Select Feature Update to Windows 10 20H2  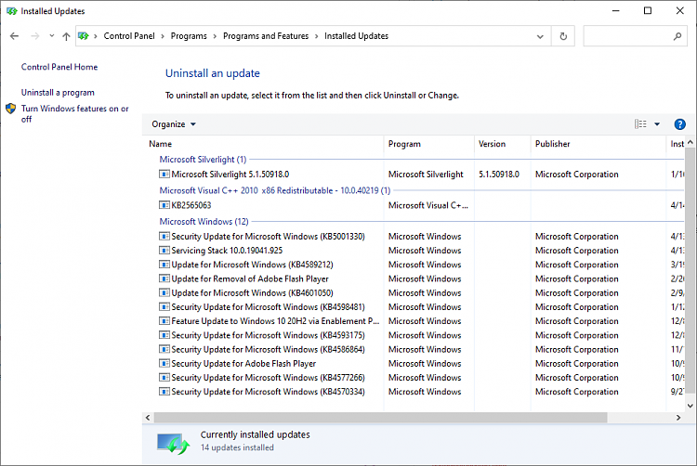[x=420, y=321]
